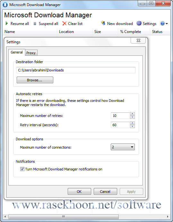Click the Status column header
The height and width of the screenshot is (222, 173).
[x=160, y=32]
